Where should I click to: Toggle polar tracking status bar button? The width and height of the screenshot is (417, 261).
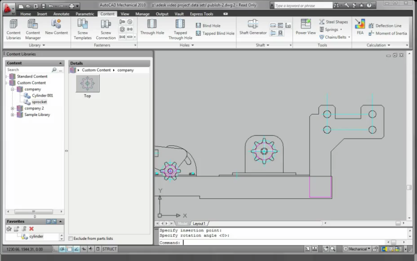click(x=62, y=249)
